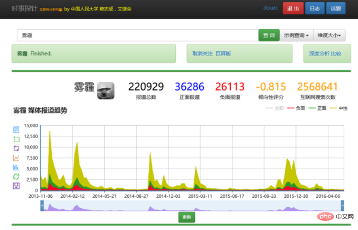Grab the right handle of range slider
This screenshot has width=358, height=230.
click(343, 206)
